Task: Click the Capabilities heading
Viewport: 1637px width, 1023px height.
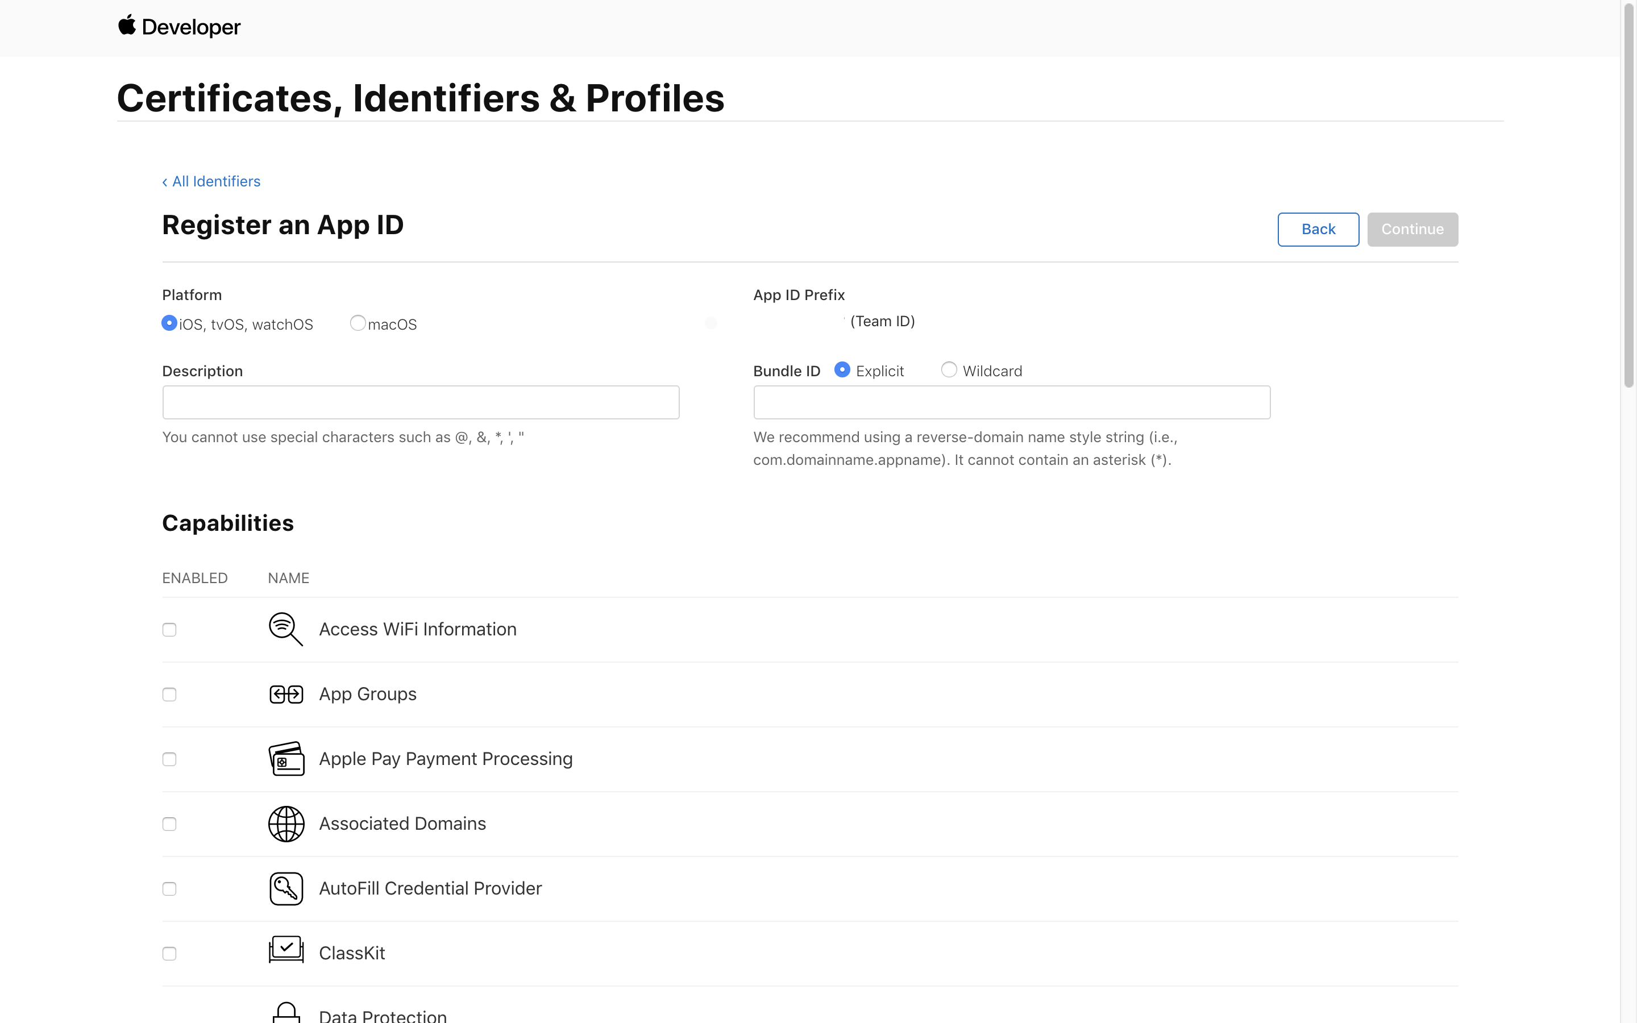Action: pos(228,523)
